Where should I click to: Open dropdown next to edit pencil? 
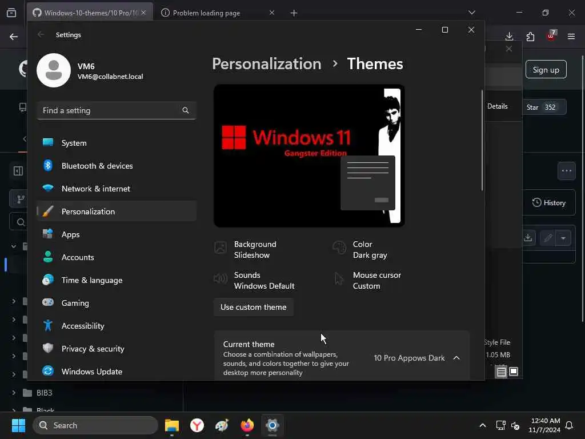click(x=563, y=238)
